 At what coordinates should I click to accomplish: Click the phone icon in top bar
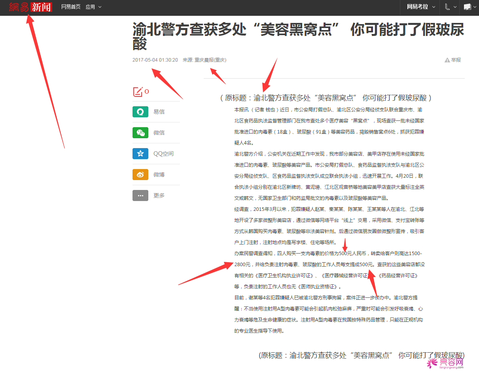pyautogui.click(x=447, y=7)
